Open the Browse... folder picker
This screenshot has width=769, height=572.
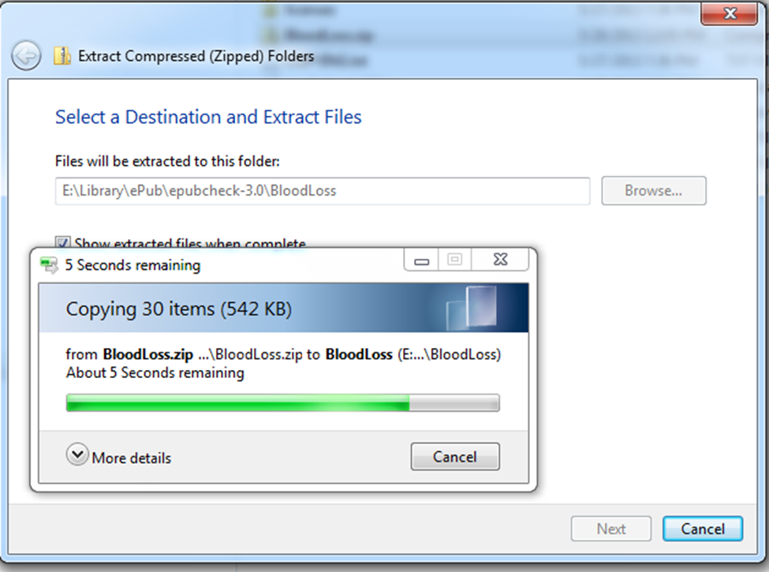tap(654, 190)
